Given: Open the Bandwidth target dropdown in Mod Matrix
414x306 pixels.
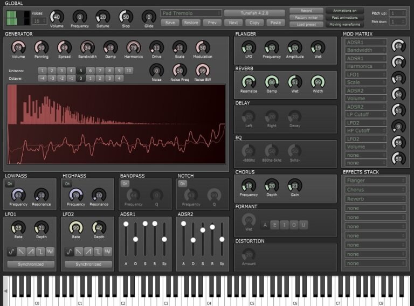Looking at the screenshot, I should pos(365,50).
